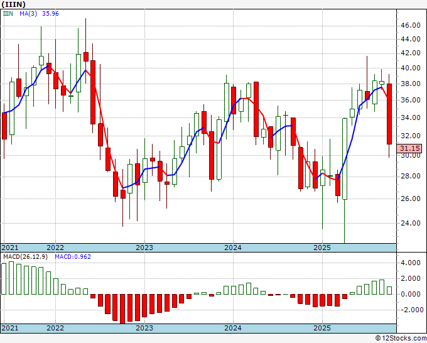Click the IIIN legend label
Screen dimensions: 427x343
click(8, 14)
